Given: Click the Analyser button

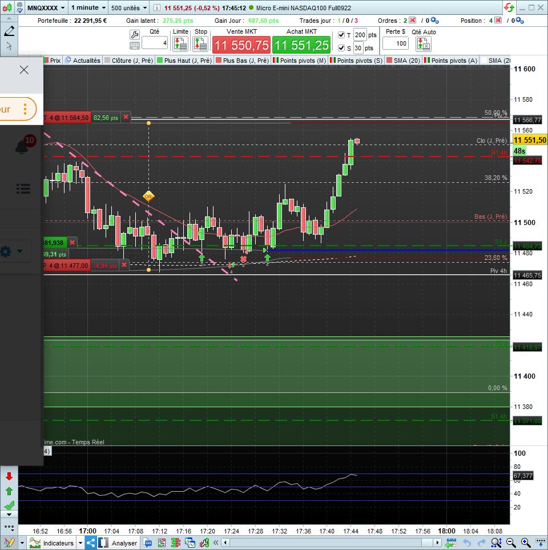Looking at the screenshot, I should click(x=118, y=543).
